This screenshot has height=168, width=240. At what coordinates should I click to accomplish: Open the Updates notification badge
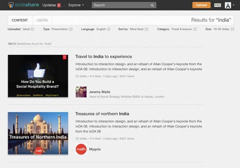pyautogui.click(x=59, y=5)
